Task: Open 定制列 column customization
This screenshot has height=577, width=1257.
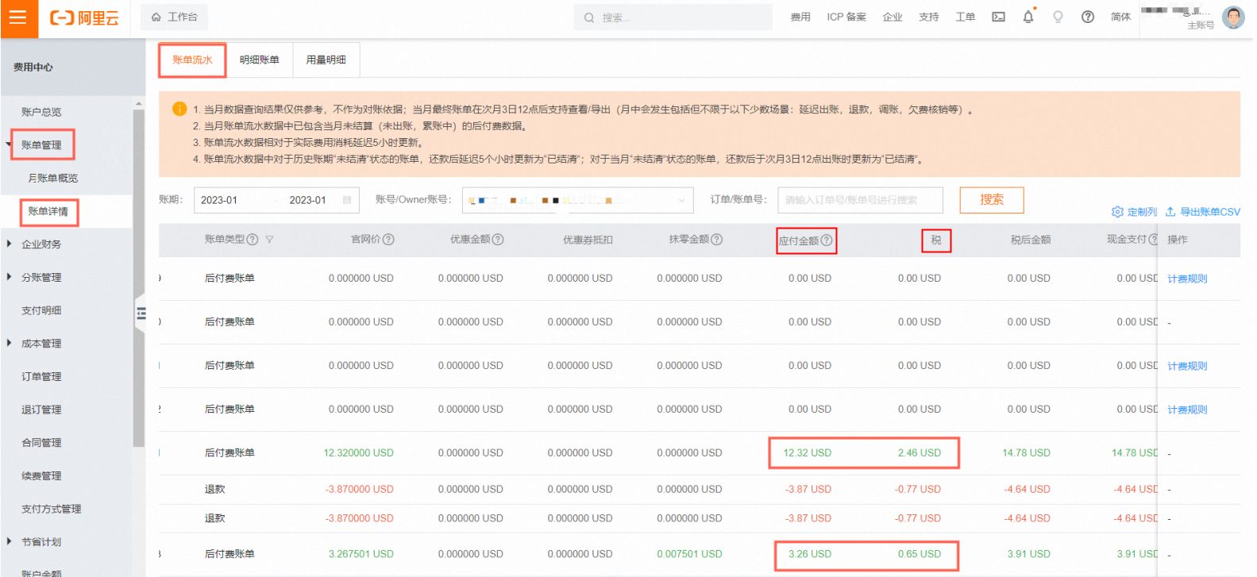Action: coord(1134,212)
